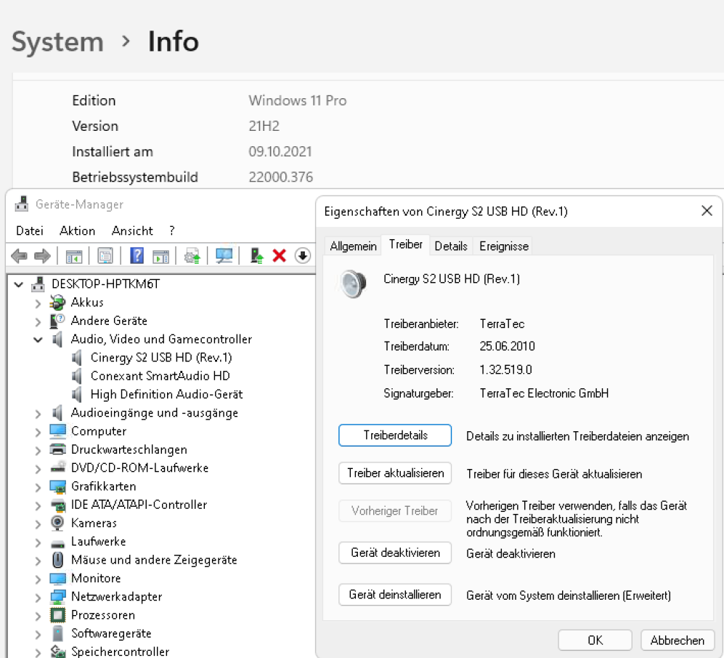
Task: Collapse Audio, Video und Gamecontroller node
Action: (x=38, y=340)
